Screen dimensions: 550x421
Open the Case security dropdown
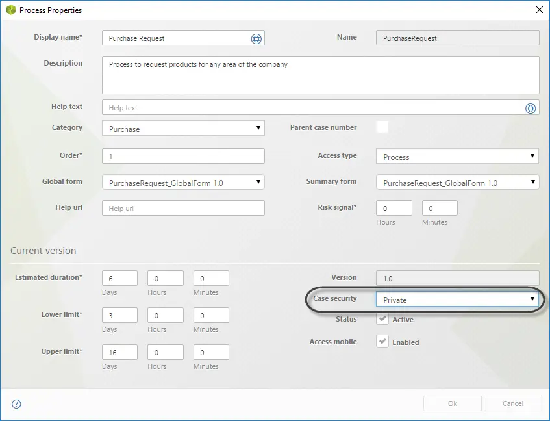point(457,300)
